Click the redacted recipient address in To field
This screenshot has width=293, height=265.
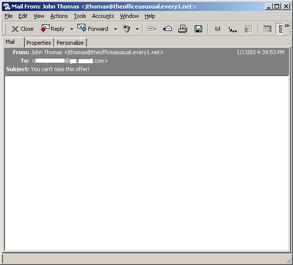[x=70, y=61]
